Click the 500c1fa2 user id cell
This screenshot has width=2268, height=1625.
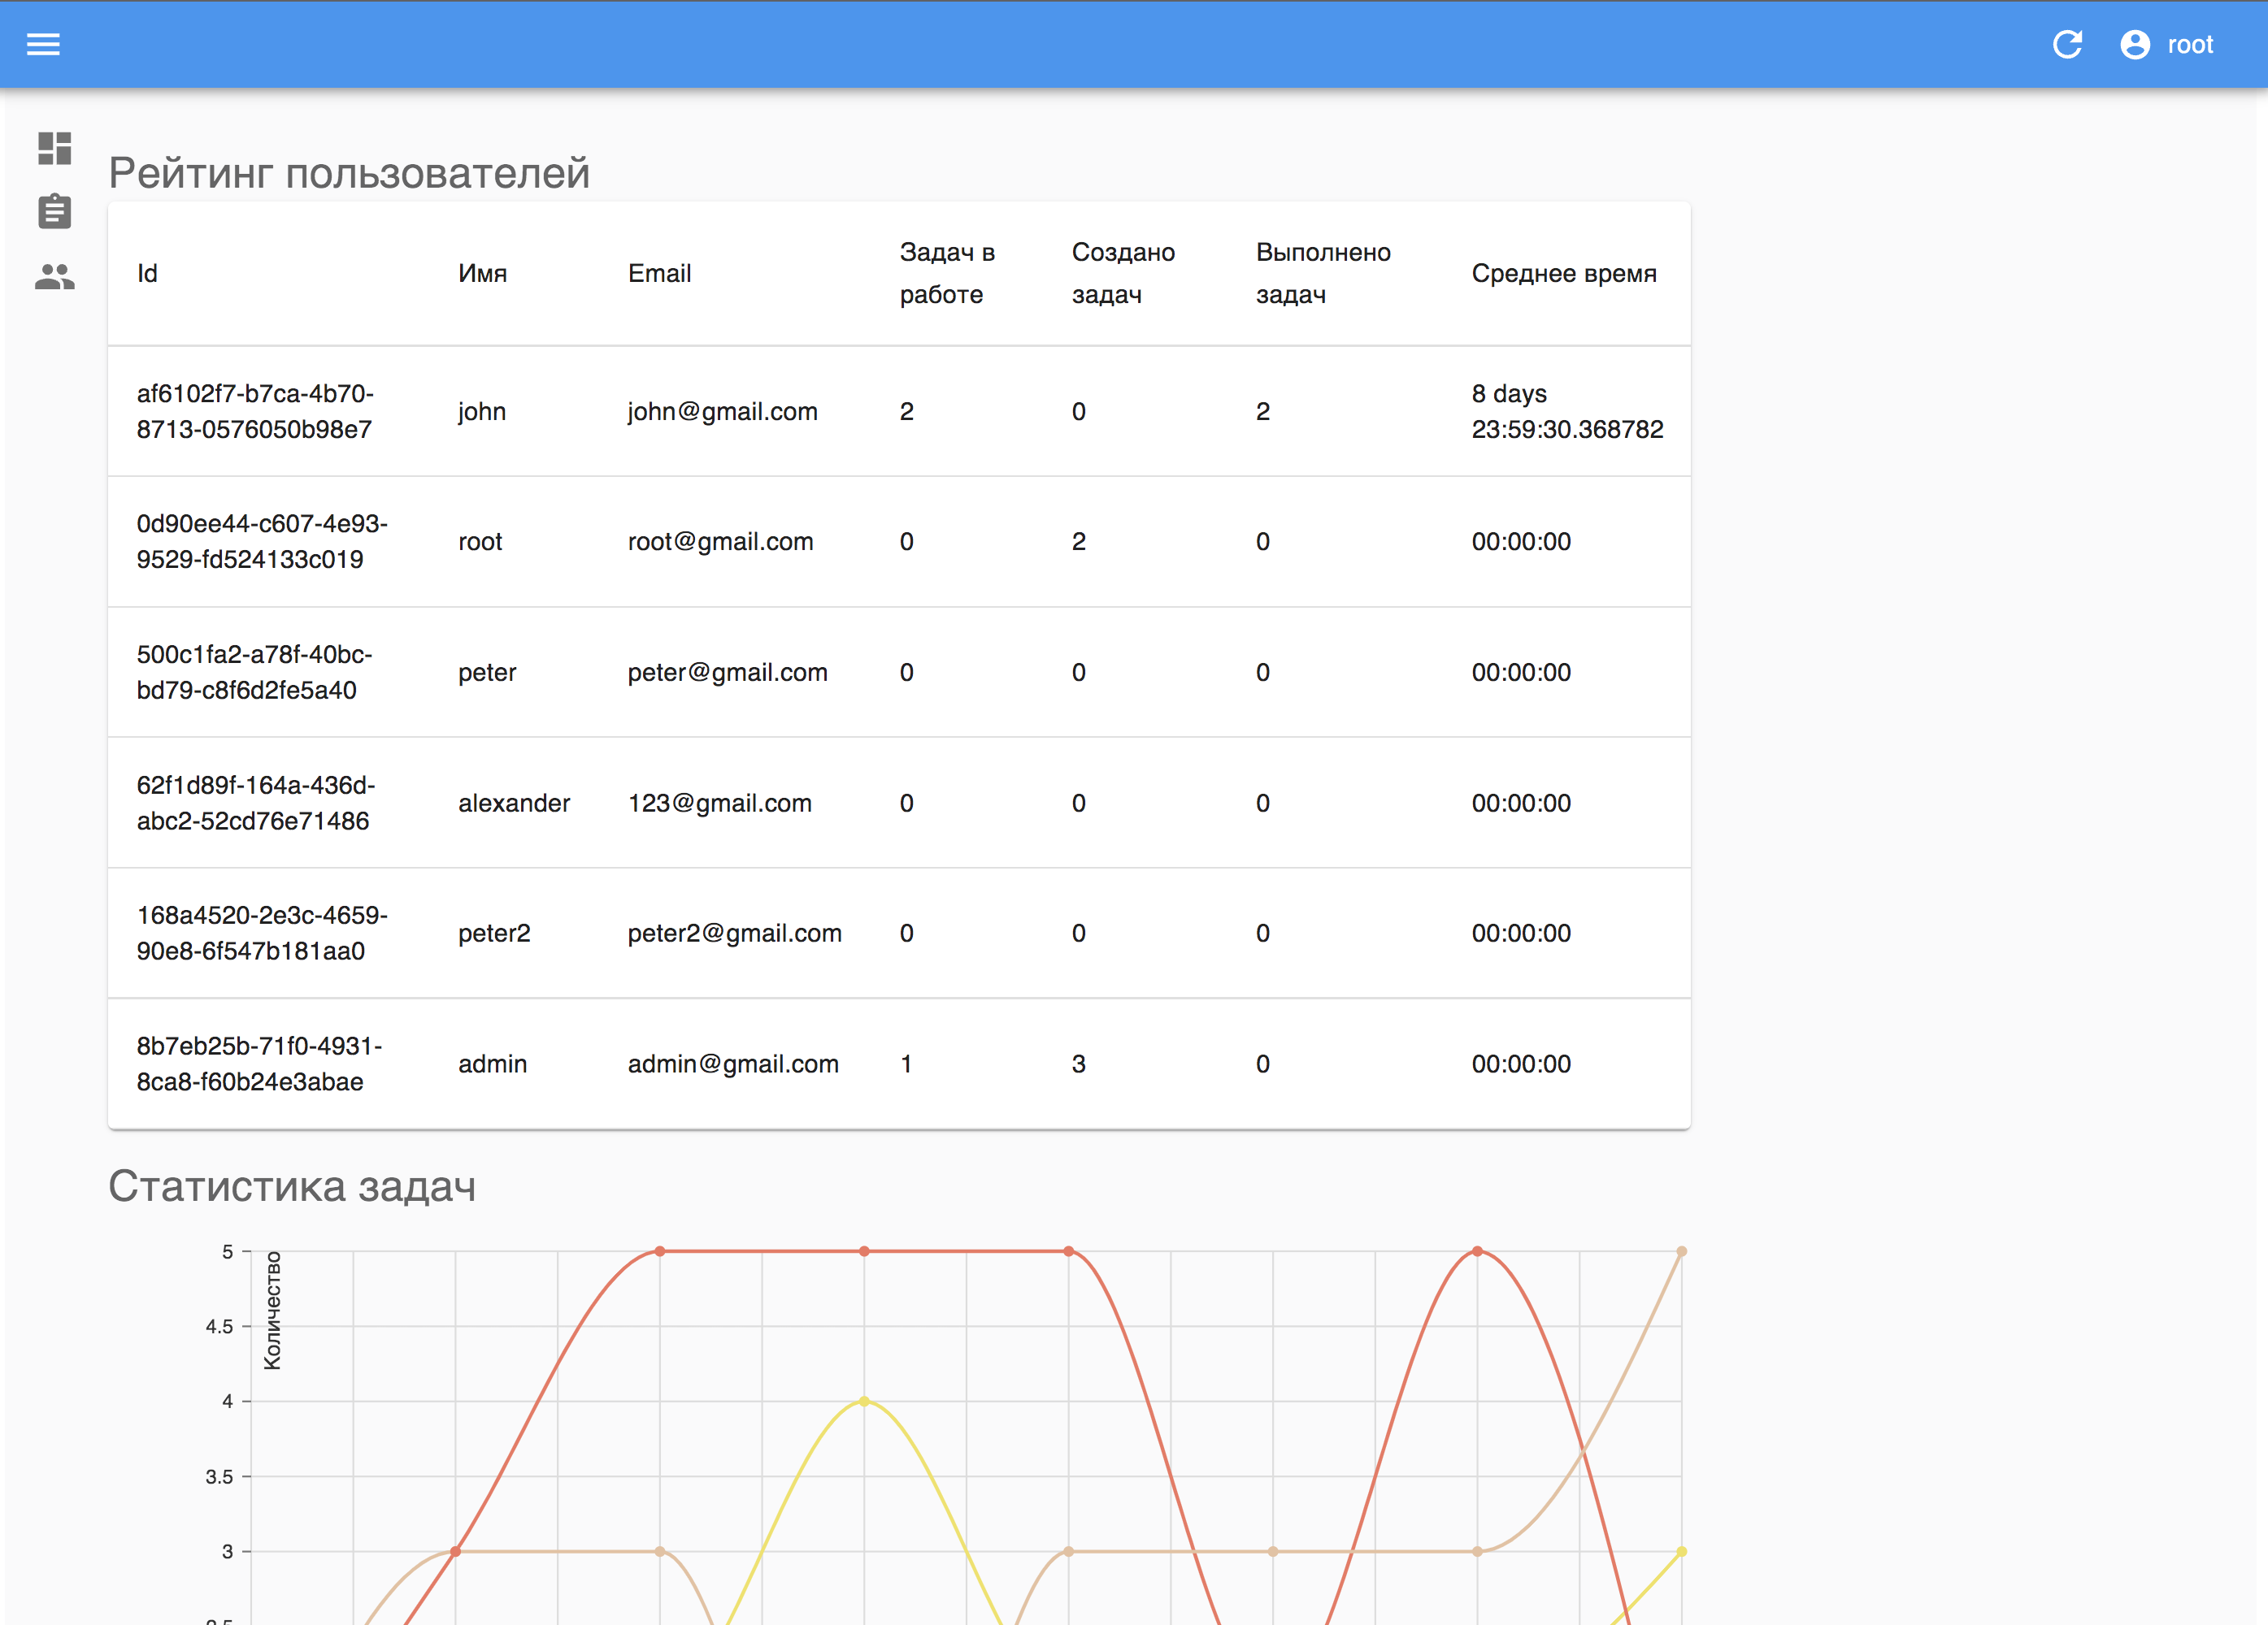pos(254,673)
